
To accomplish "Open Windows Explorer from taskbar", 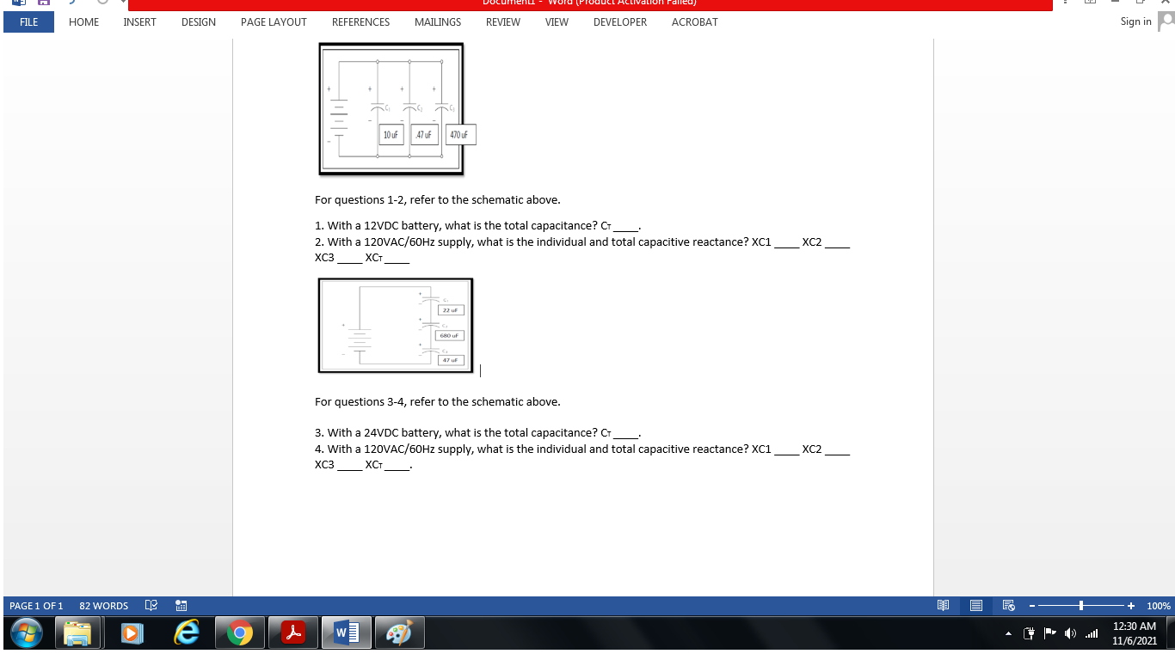I will coord(78,634).
